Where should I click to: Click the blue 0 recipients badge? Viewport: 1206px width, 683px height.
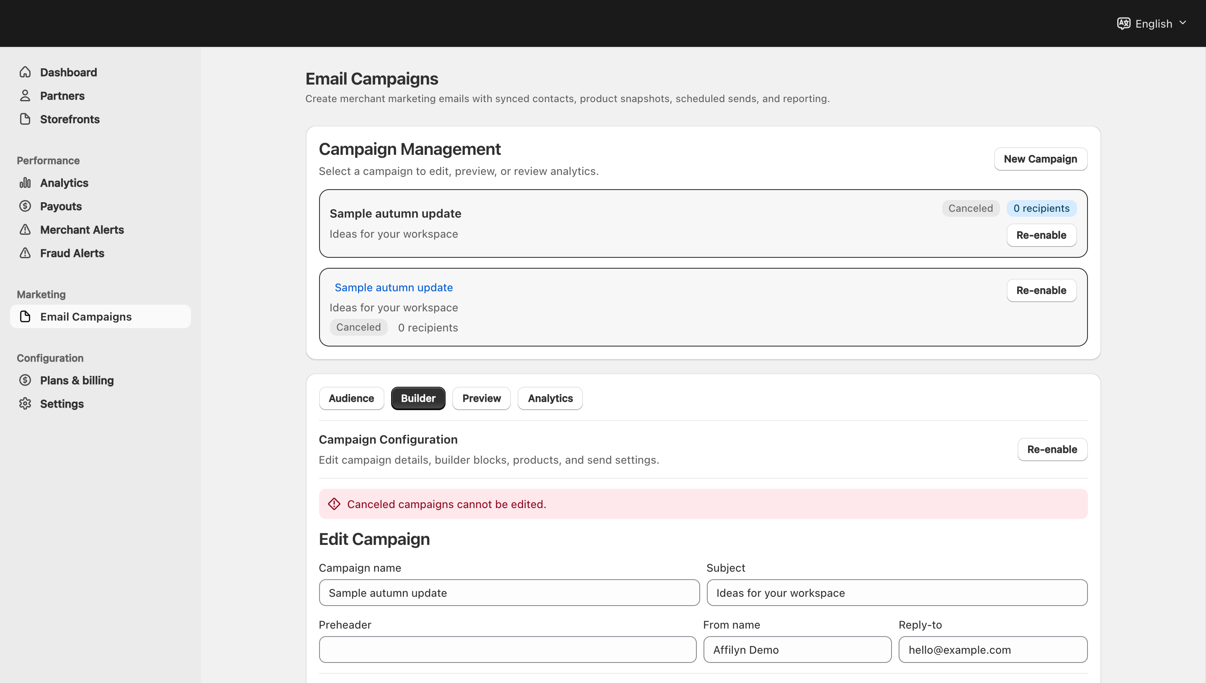pos(1041,208)
